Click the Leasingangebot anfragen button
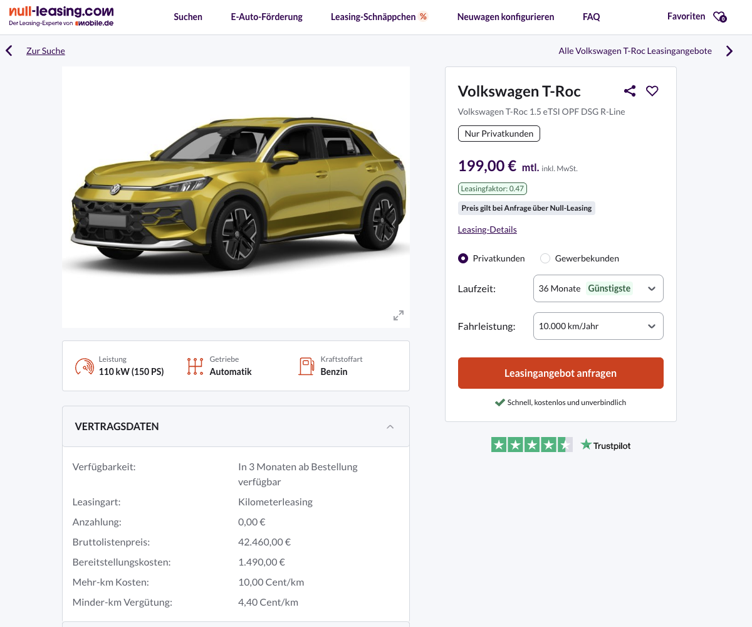 click(560, 373)
